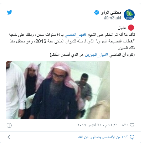The height and width of the screenshot is (146, 141).
Task: Open the #فهد_القاضي hashtag link
Action: [x=76, y=35]
